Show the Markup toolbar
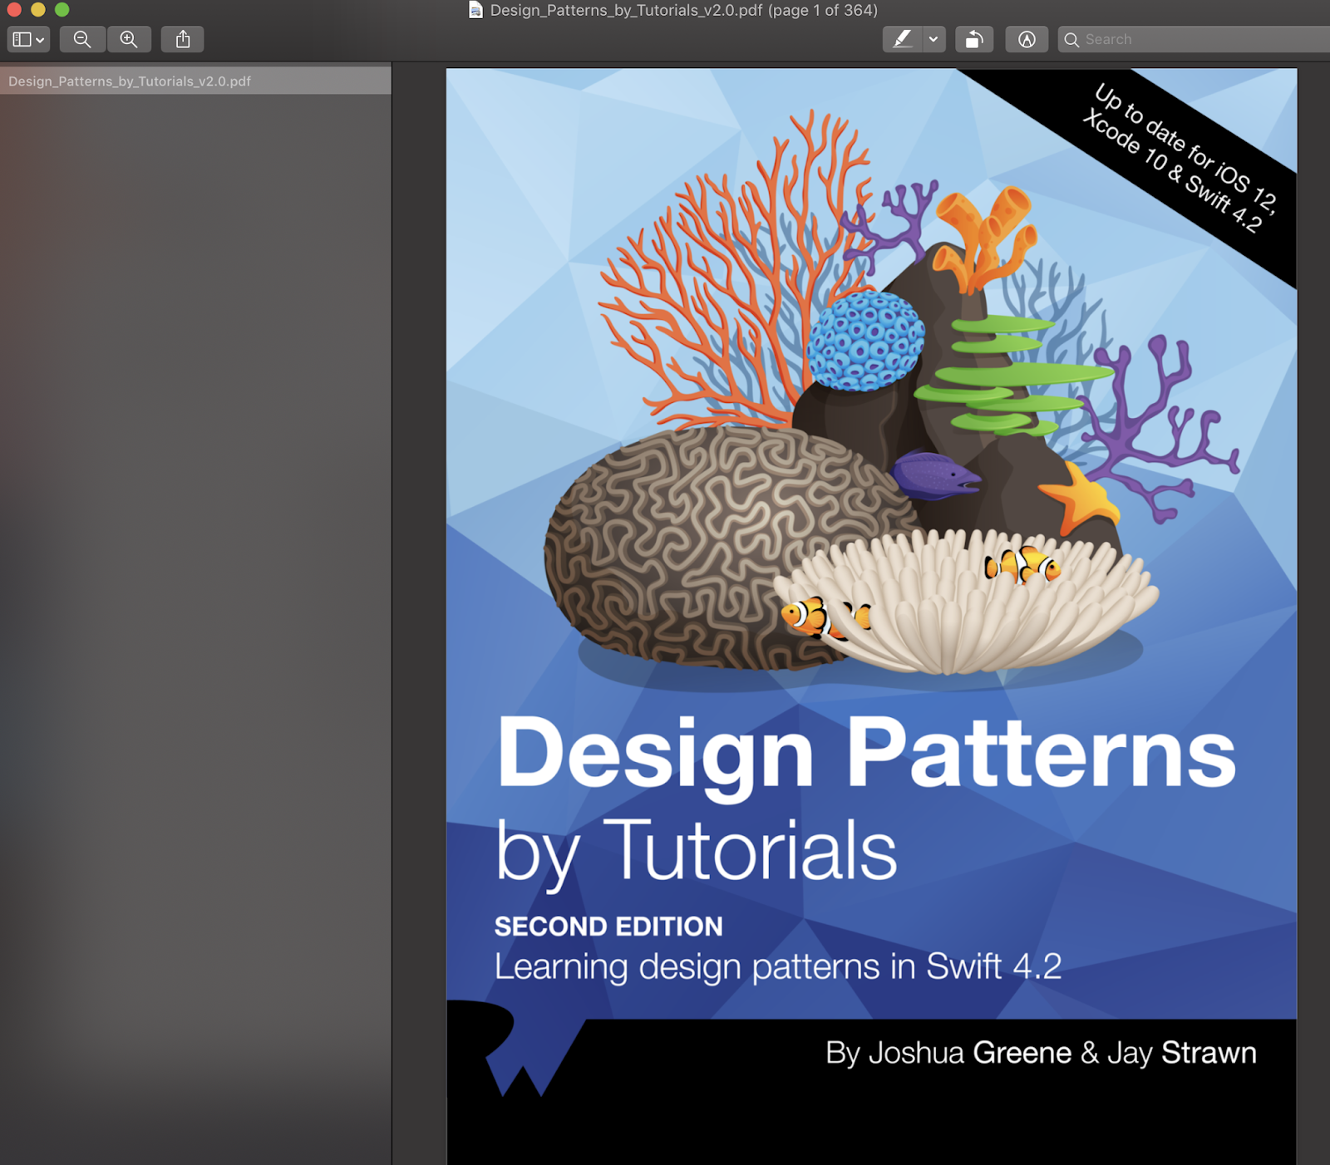Viewport: 1330px width, 1165px height. (x=1027, y=39)
